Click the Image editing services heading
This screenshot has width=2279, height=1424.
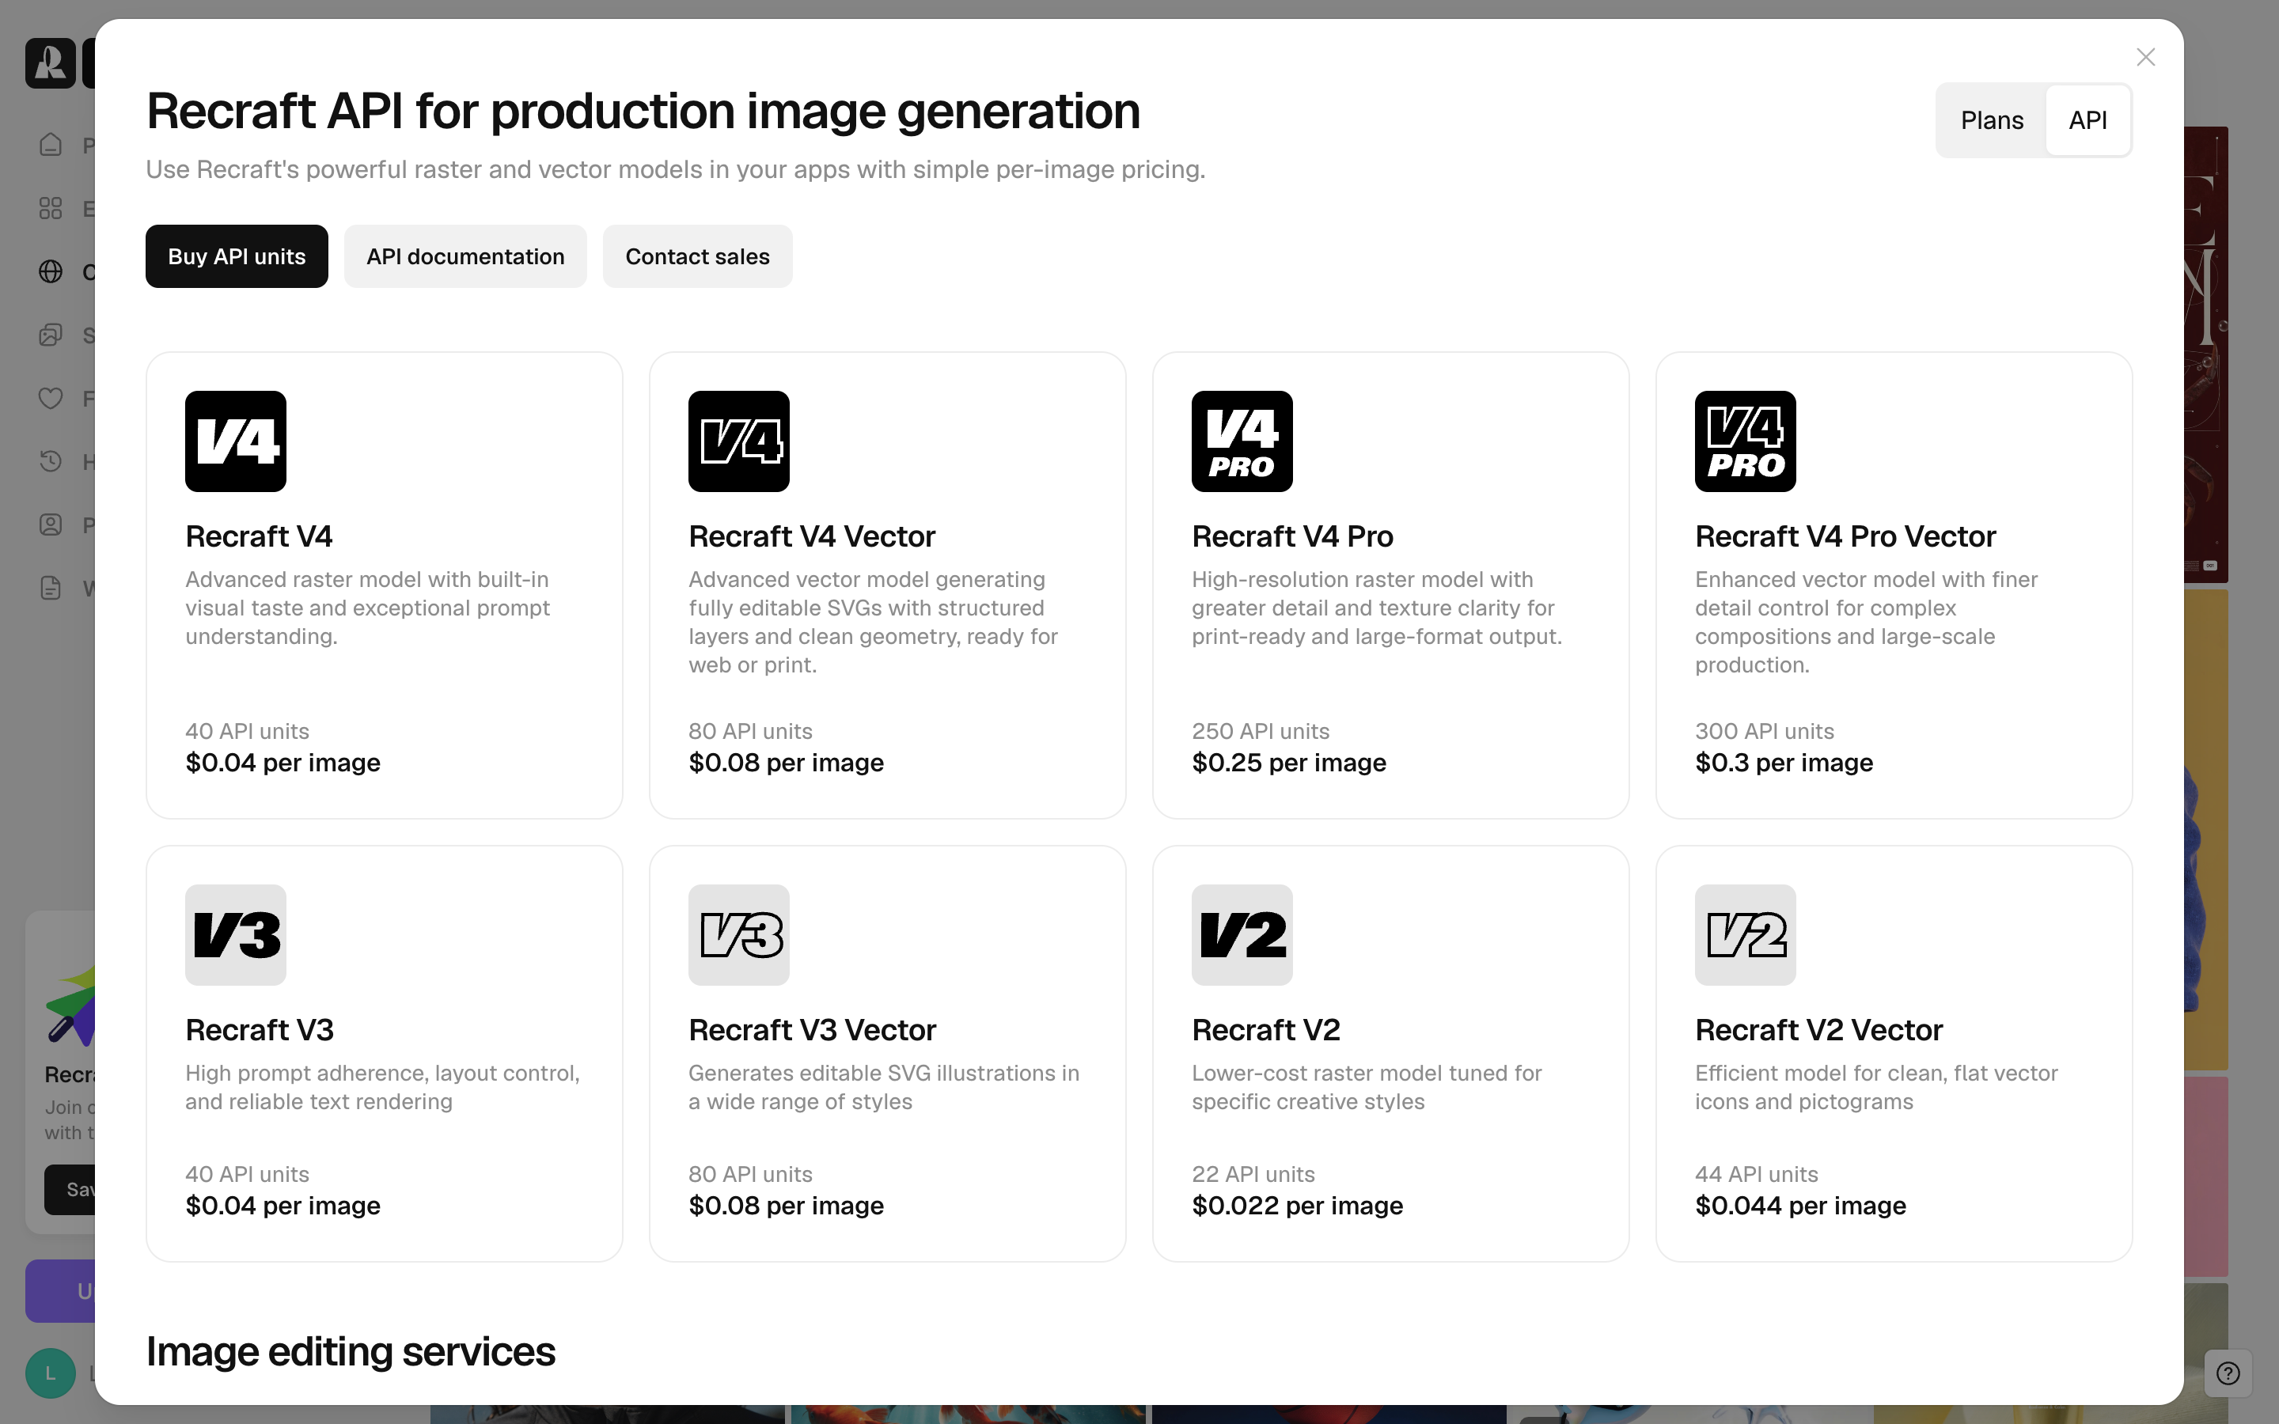351,1351
